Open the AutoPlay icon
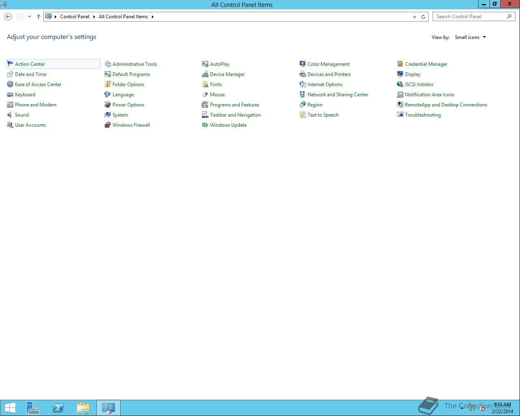This screenshot has width=520, height=416. pos(205,64)
